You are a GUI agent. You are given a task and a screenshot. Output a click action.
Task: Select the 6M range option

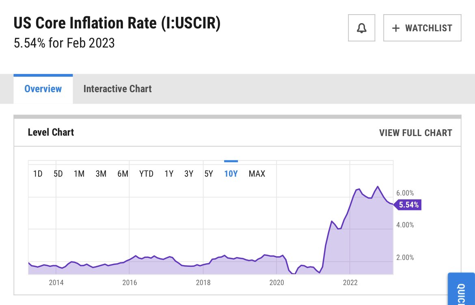[x=123, y=174]
